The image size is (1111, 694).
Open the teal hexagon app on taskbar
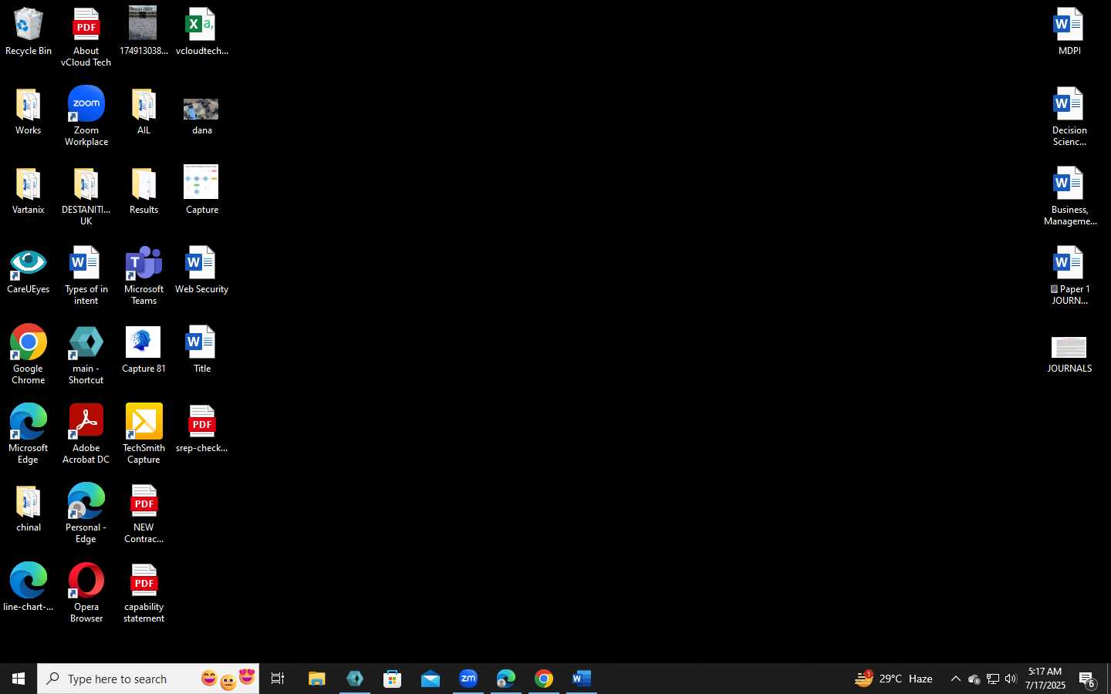pyautogui.click(x=355, y=679)
